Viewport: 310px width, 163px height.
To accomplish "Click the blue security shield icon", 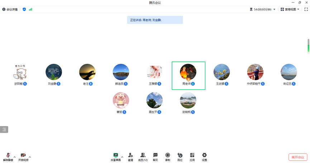I will tap(24, 9).
